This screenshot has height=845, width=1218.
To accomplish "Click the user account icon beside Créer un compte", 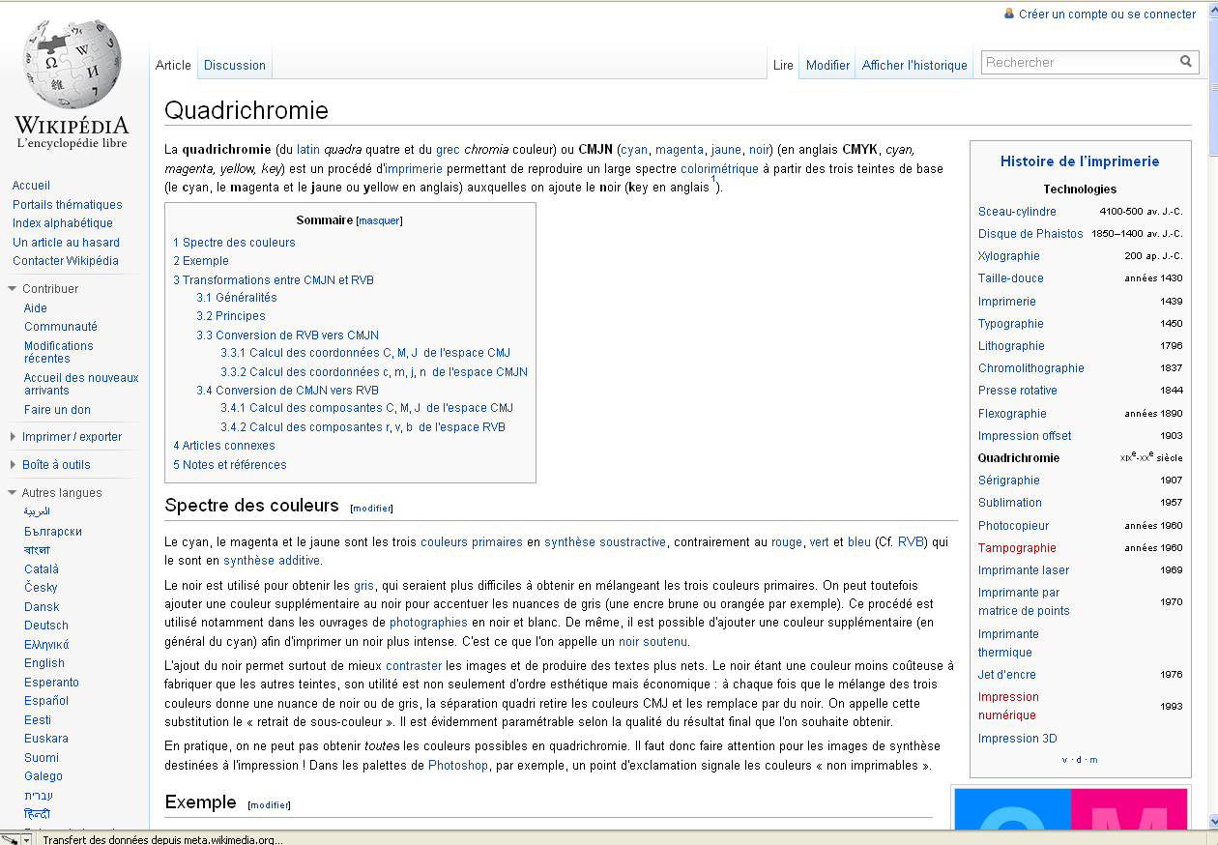I will coord(1009,14).
